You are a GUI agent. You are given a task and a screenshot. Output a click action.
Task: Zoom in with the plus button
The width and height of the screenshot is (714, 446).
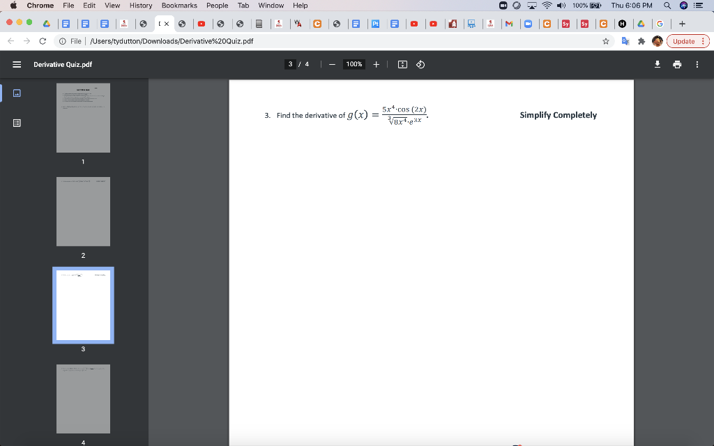[376, 64]
